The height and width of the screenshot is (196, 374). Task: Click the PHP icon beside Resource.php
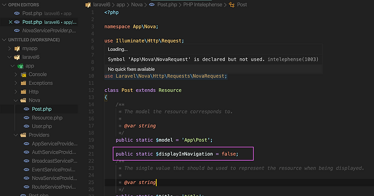[x=26, y=118]
